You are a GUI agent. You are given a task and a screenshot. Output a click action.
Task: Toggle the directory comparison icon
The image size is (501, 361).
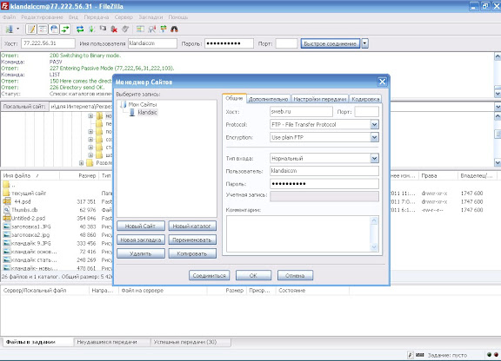tap(151, 30)
